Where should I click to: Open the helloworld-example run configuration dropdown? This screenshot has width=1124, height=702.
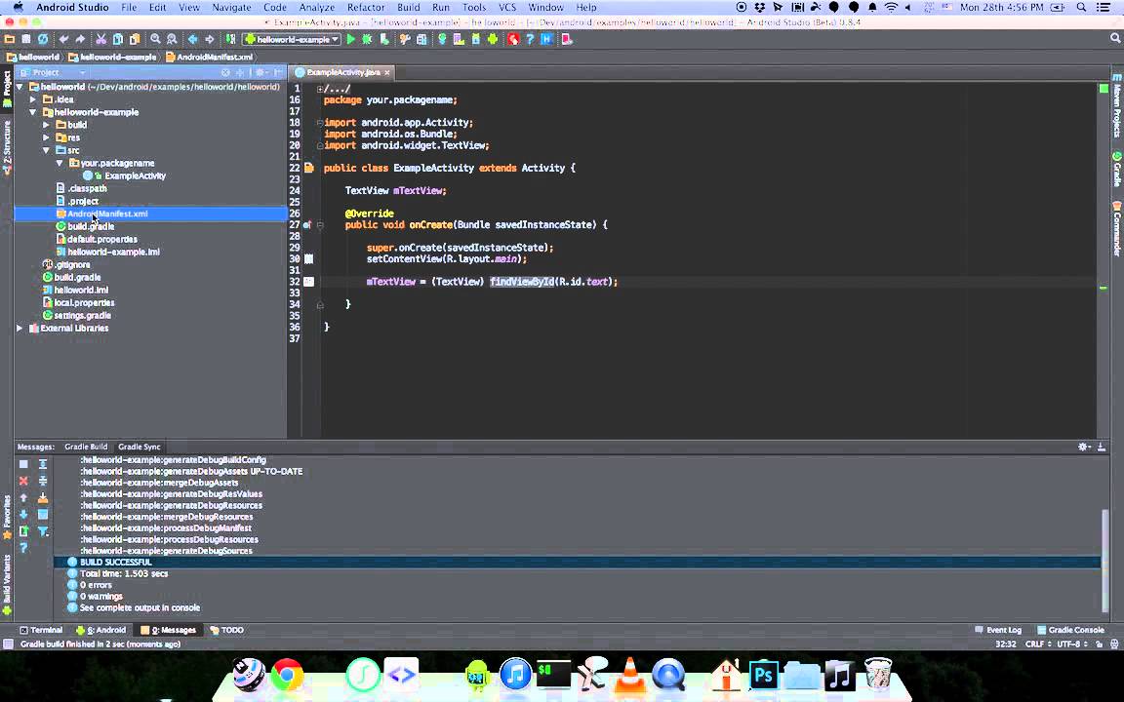[x=292, y=39]
